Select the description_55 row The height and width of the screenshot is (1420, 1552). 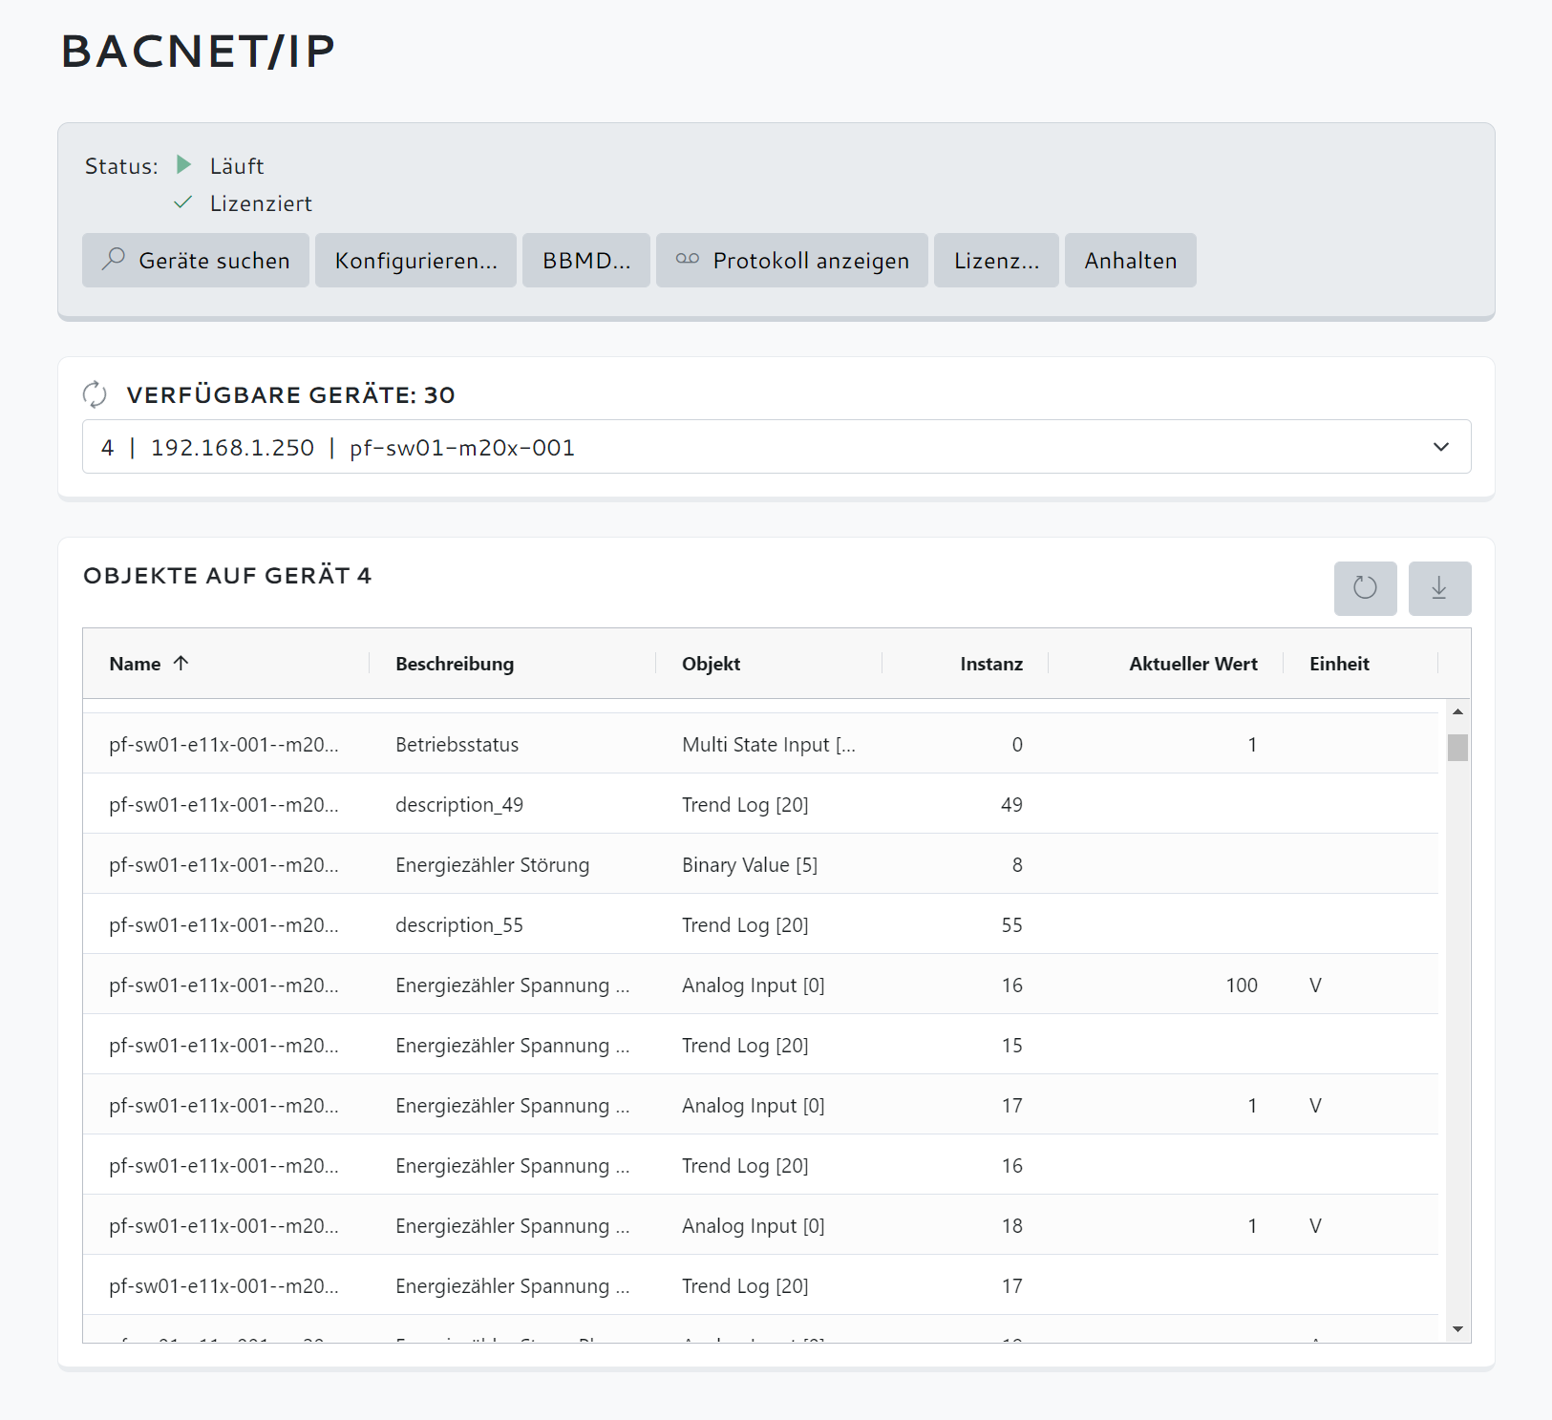pos(760,924)
